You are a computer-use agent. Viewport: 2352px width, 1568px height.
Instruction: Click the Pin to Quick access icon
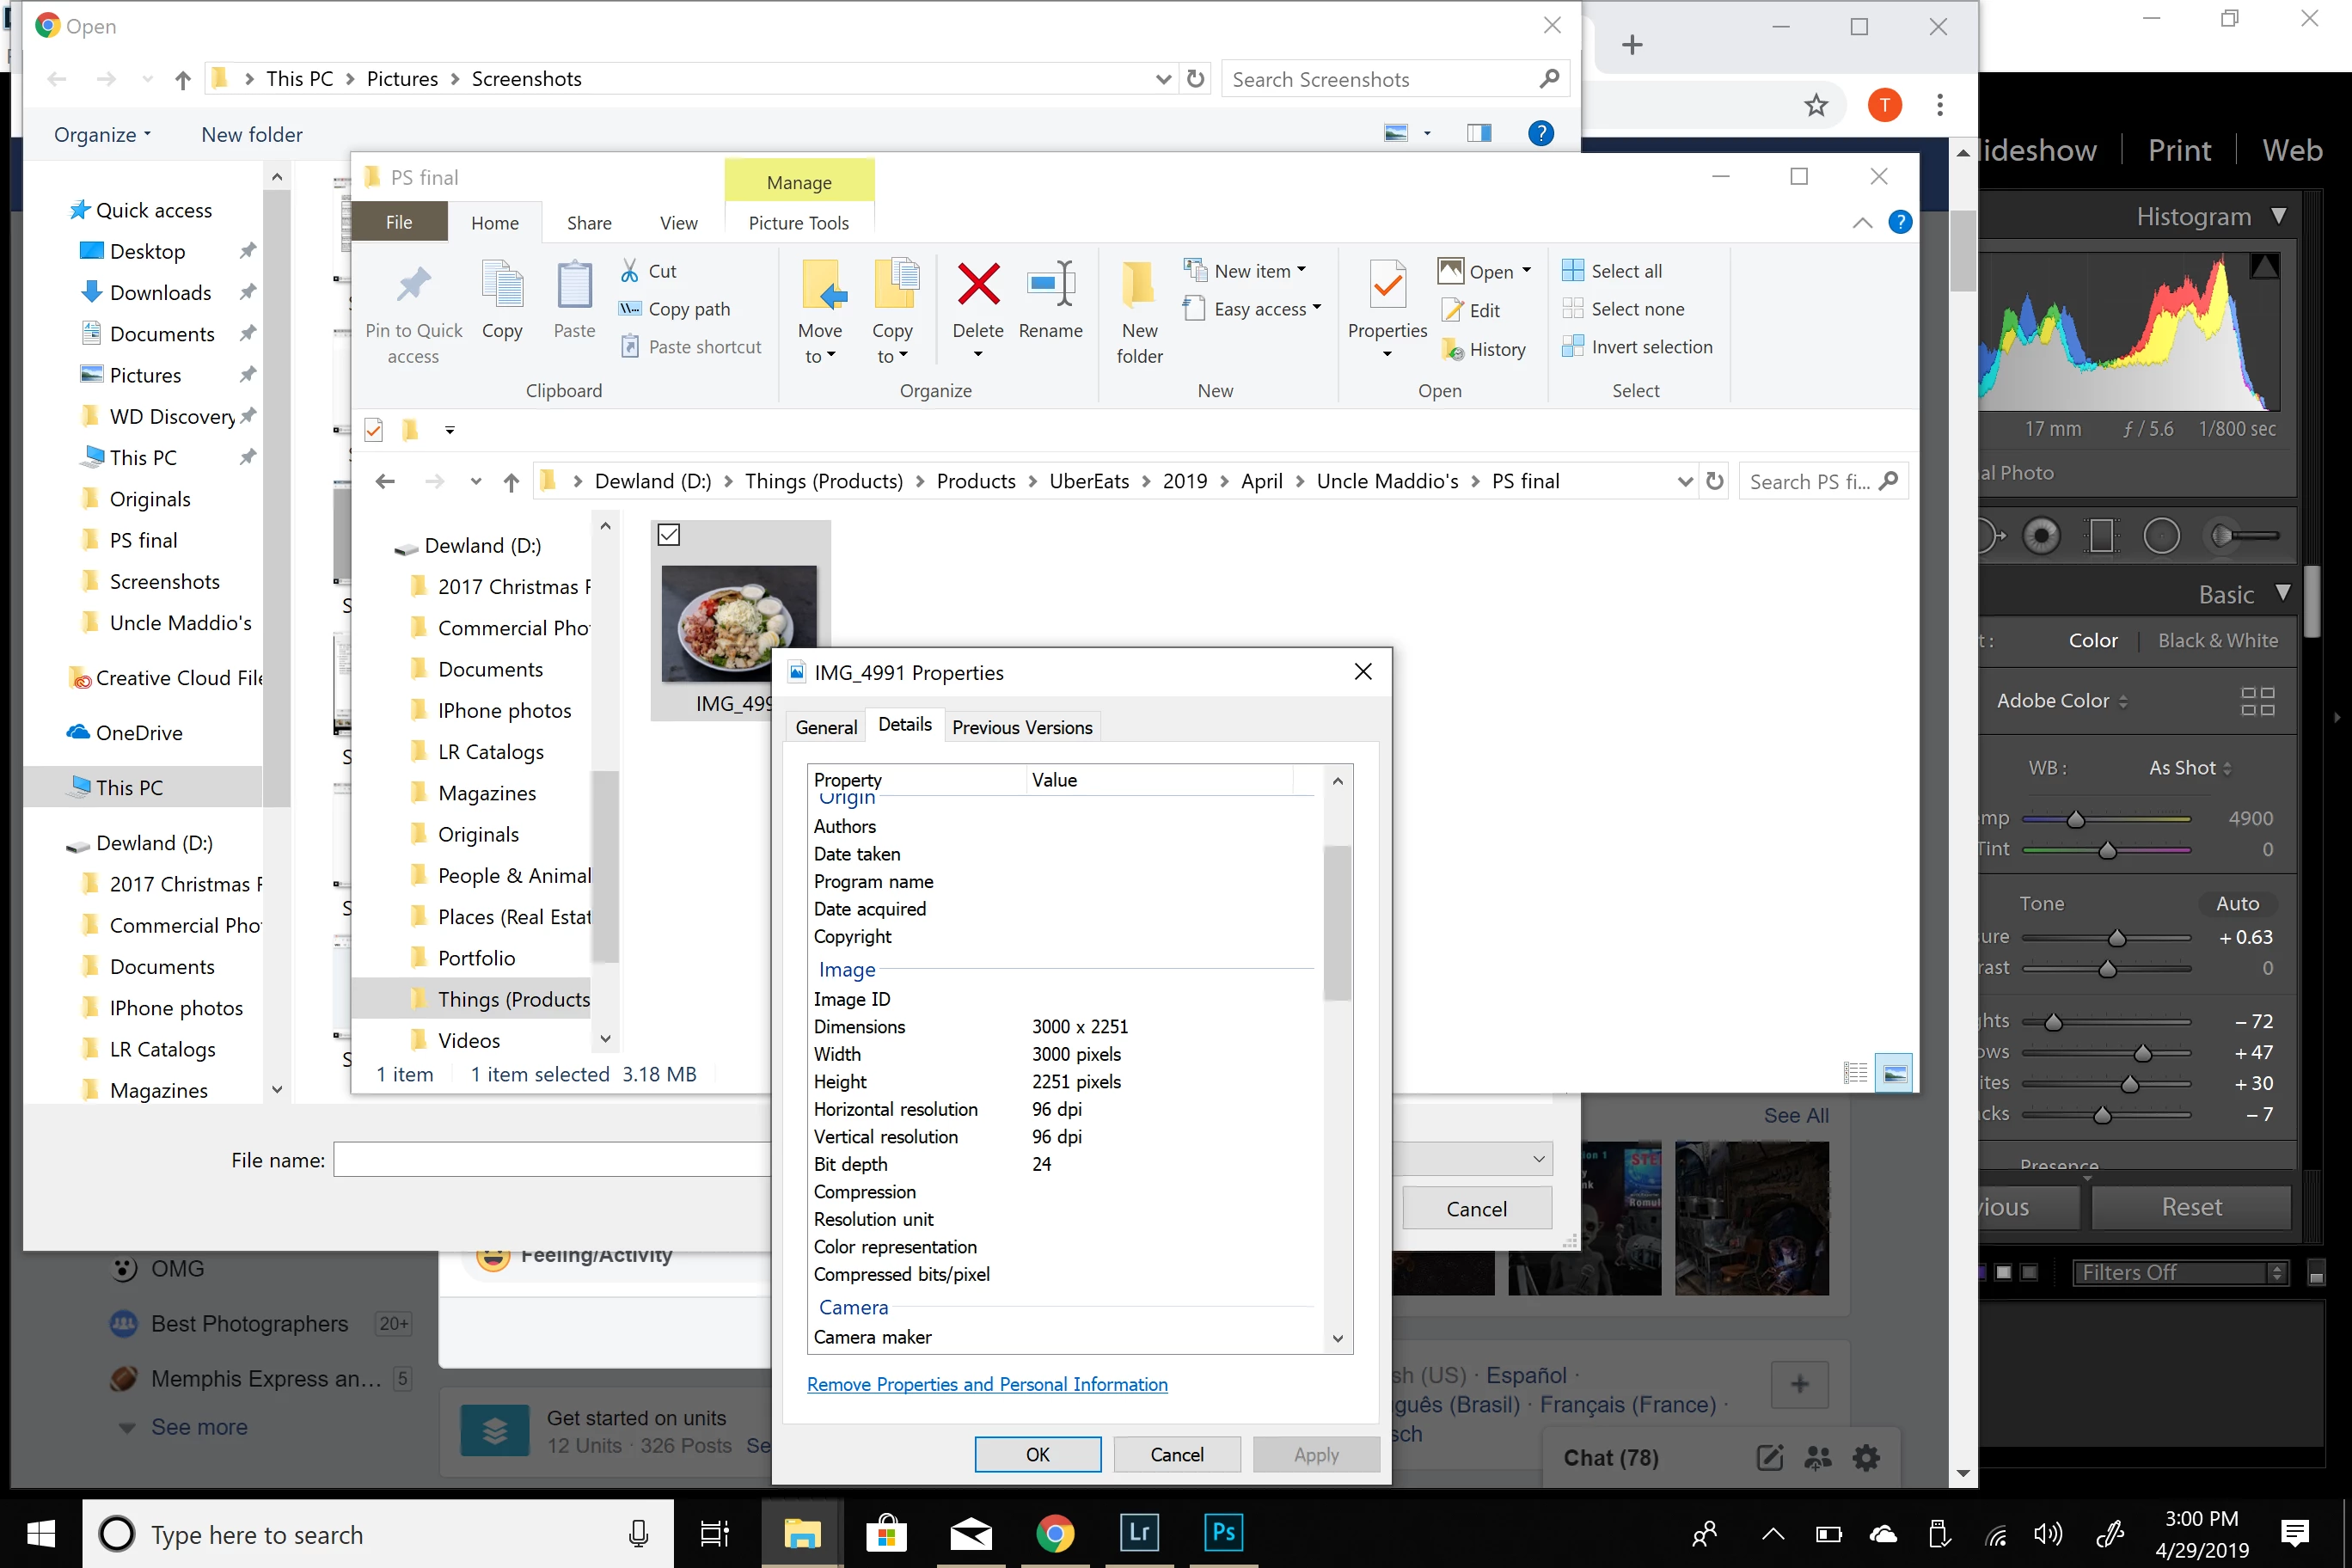413,287
